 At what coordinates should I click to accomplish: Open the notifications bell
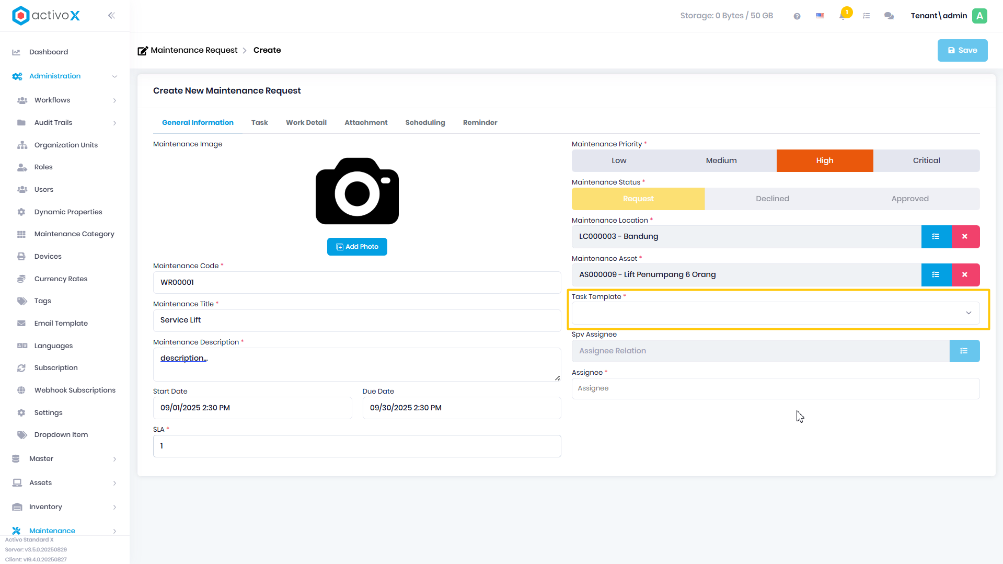tap(843, 16)
